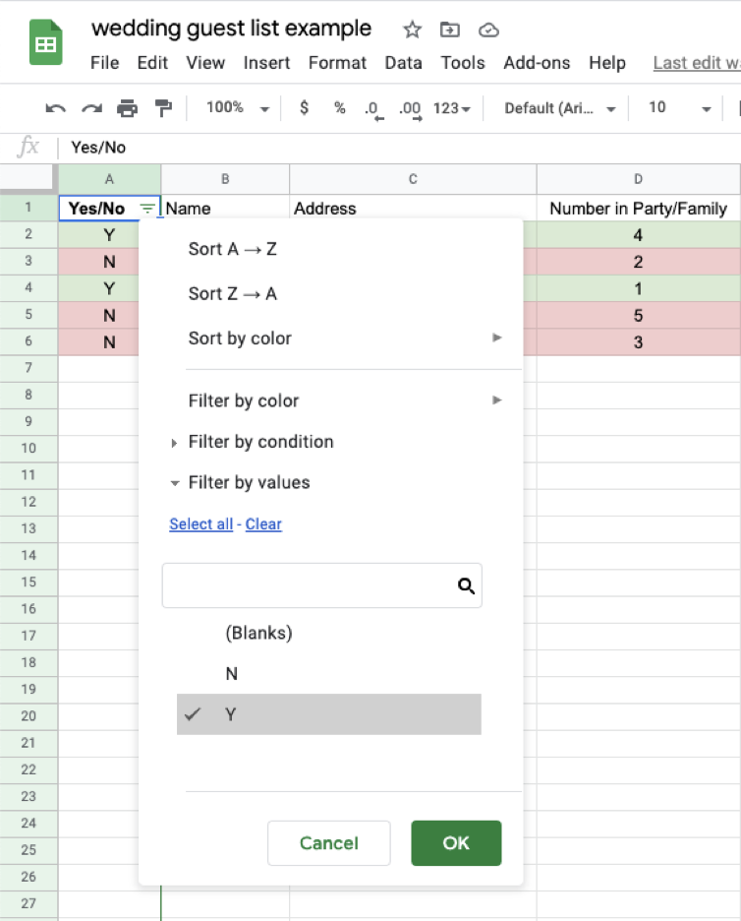Select the paint format roller icon
The width and height of the screenshot is (741, 921).
[x=164, y=108]
